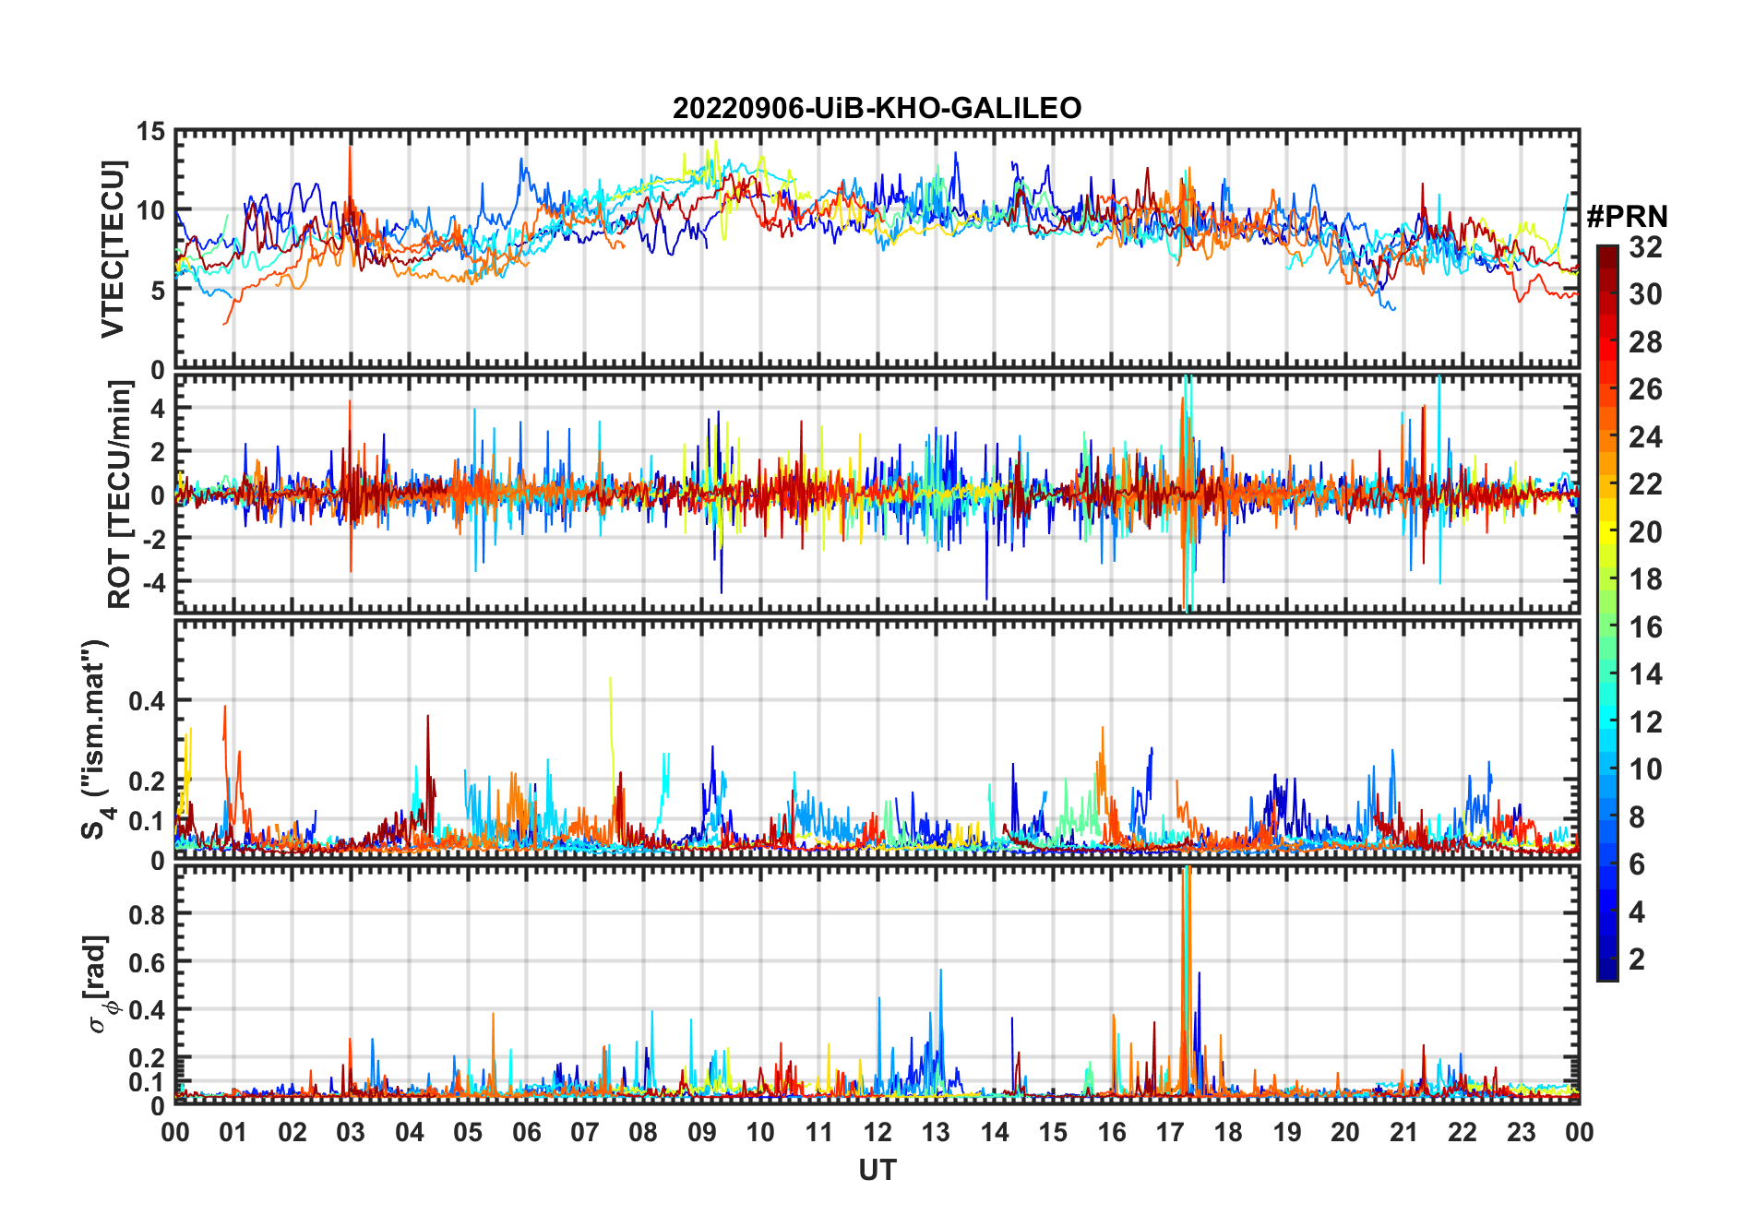1755x1227 pixels.
Task: Click sigma phi axis tick label 0.8
Action: point(148,914)
